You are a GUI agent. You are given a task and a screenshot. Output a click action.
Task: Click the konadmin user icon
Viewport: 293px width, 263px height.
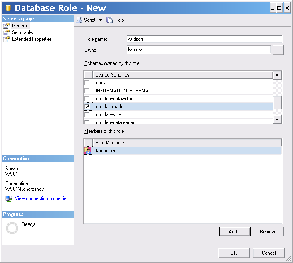coord(88,151)
